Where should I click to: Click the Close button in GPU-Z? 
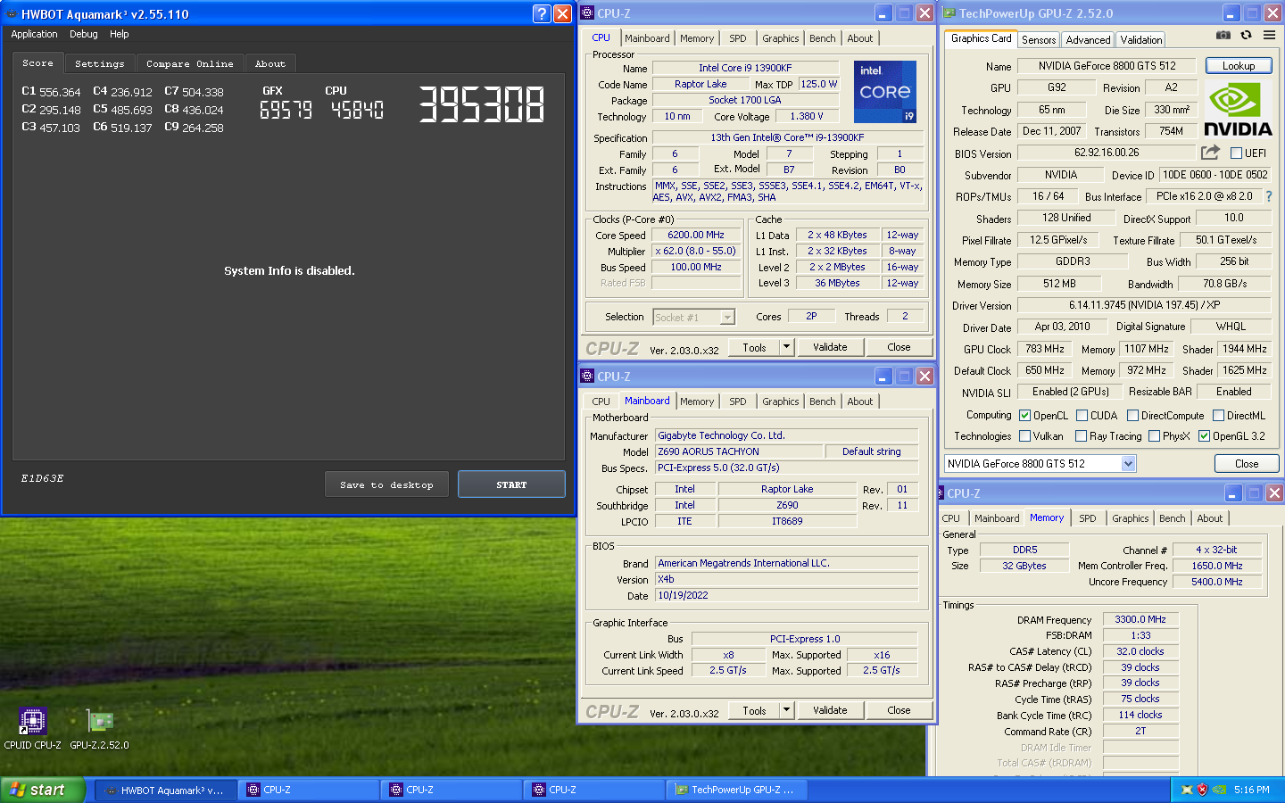click(1247, 463)
